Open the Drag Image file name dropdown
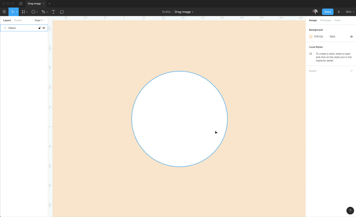 (184, 12)
